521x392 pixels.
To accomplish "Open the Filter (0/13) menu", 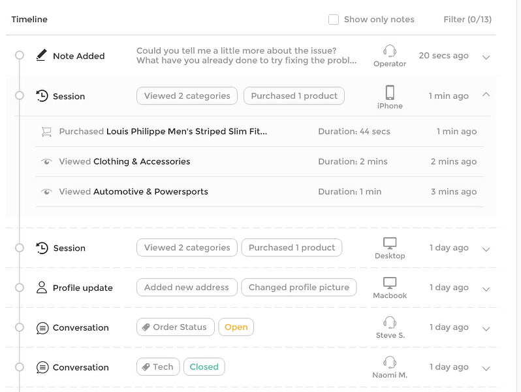I will click(x=467, y=20).
